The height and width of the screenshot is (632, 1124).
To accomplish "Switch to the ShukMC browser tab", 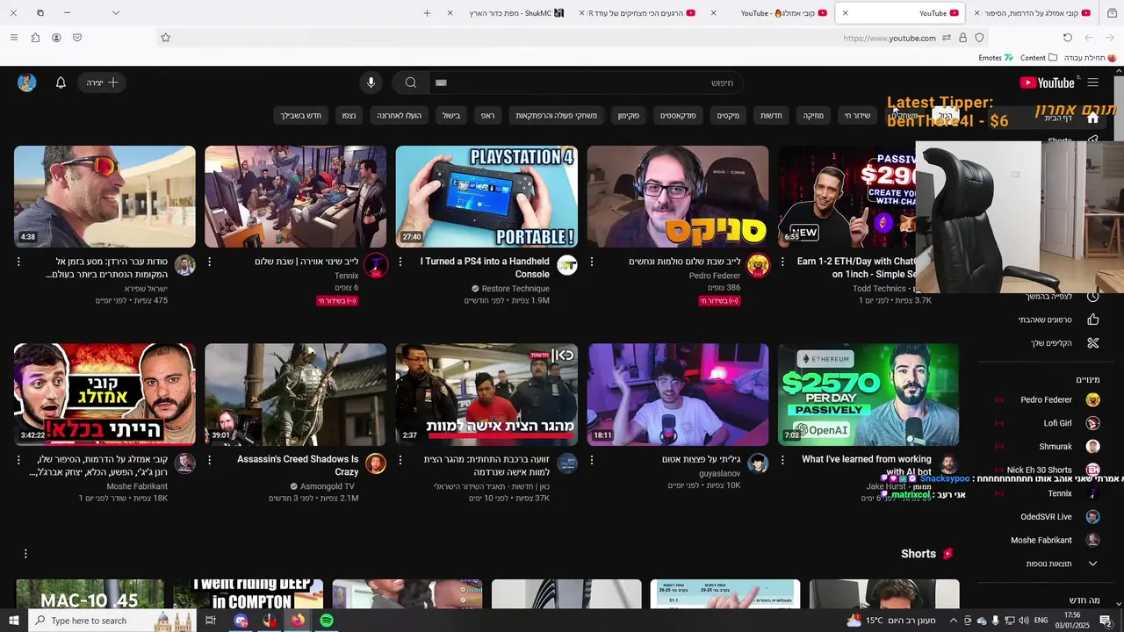I will [509, 13].
